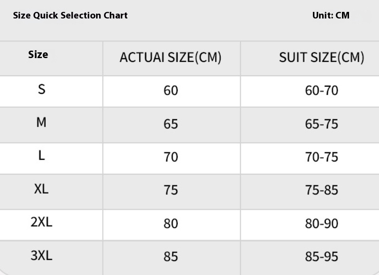Click the actual size value for 3XL
Image resolution: width=379 pixels, height=275 pixels.
171,257
